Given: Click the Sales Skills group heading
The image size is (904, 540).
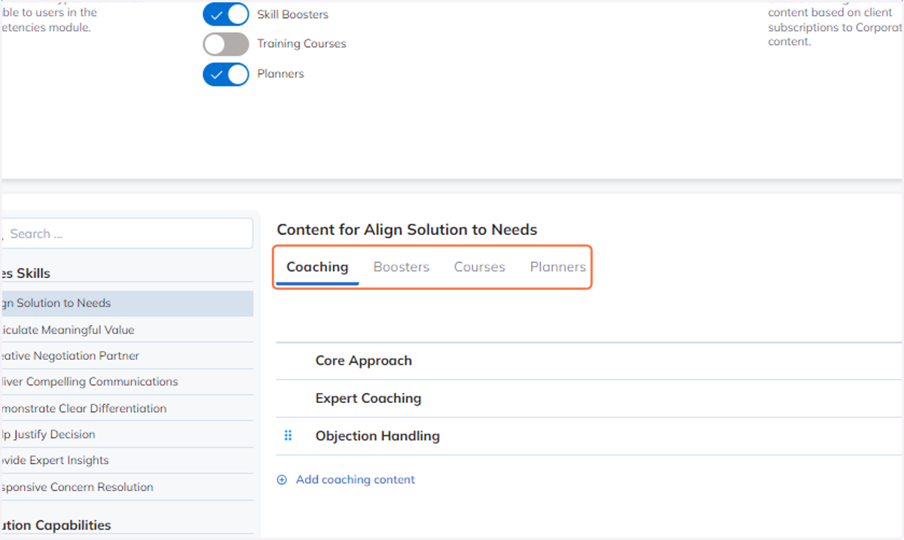Looking at the screenshot, I should click(x=26, y=273).
